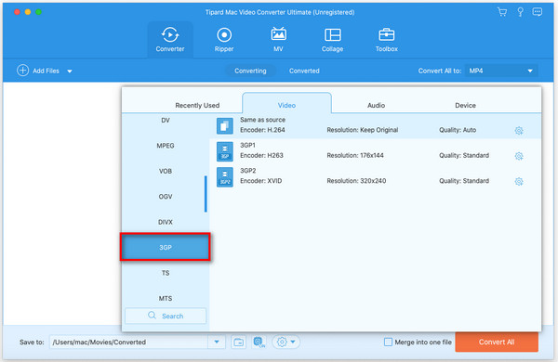Open preferences gear at bottom bar

pyautogui.click(x=282, y=343)
